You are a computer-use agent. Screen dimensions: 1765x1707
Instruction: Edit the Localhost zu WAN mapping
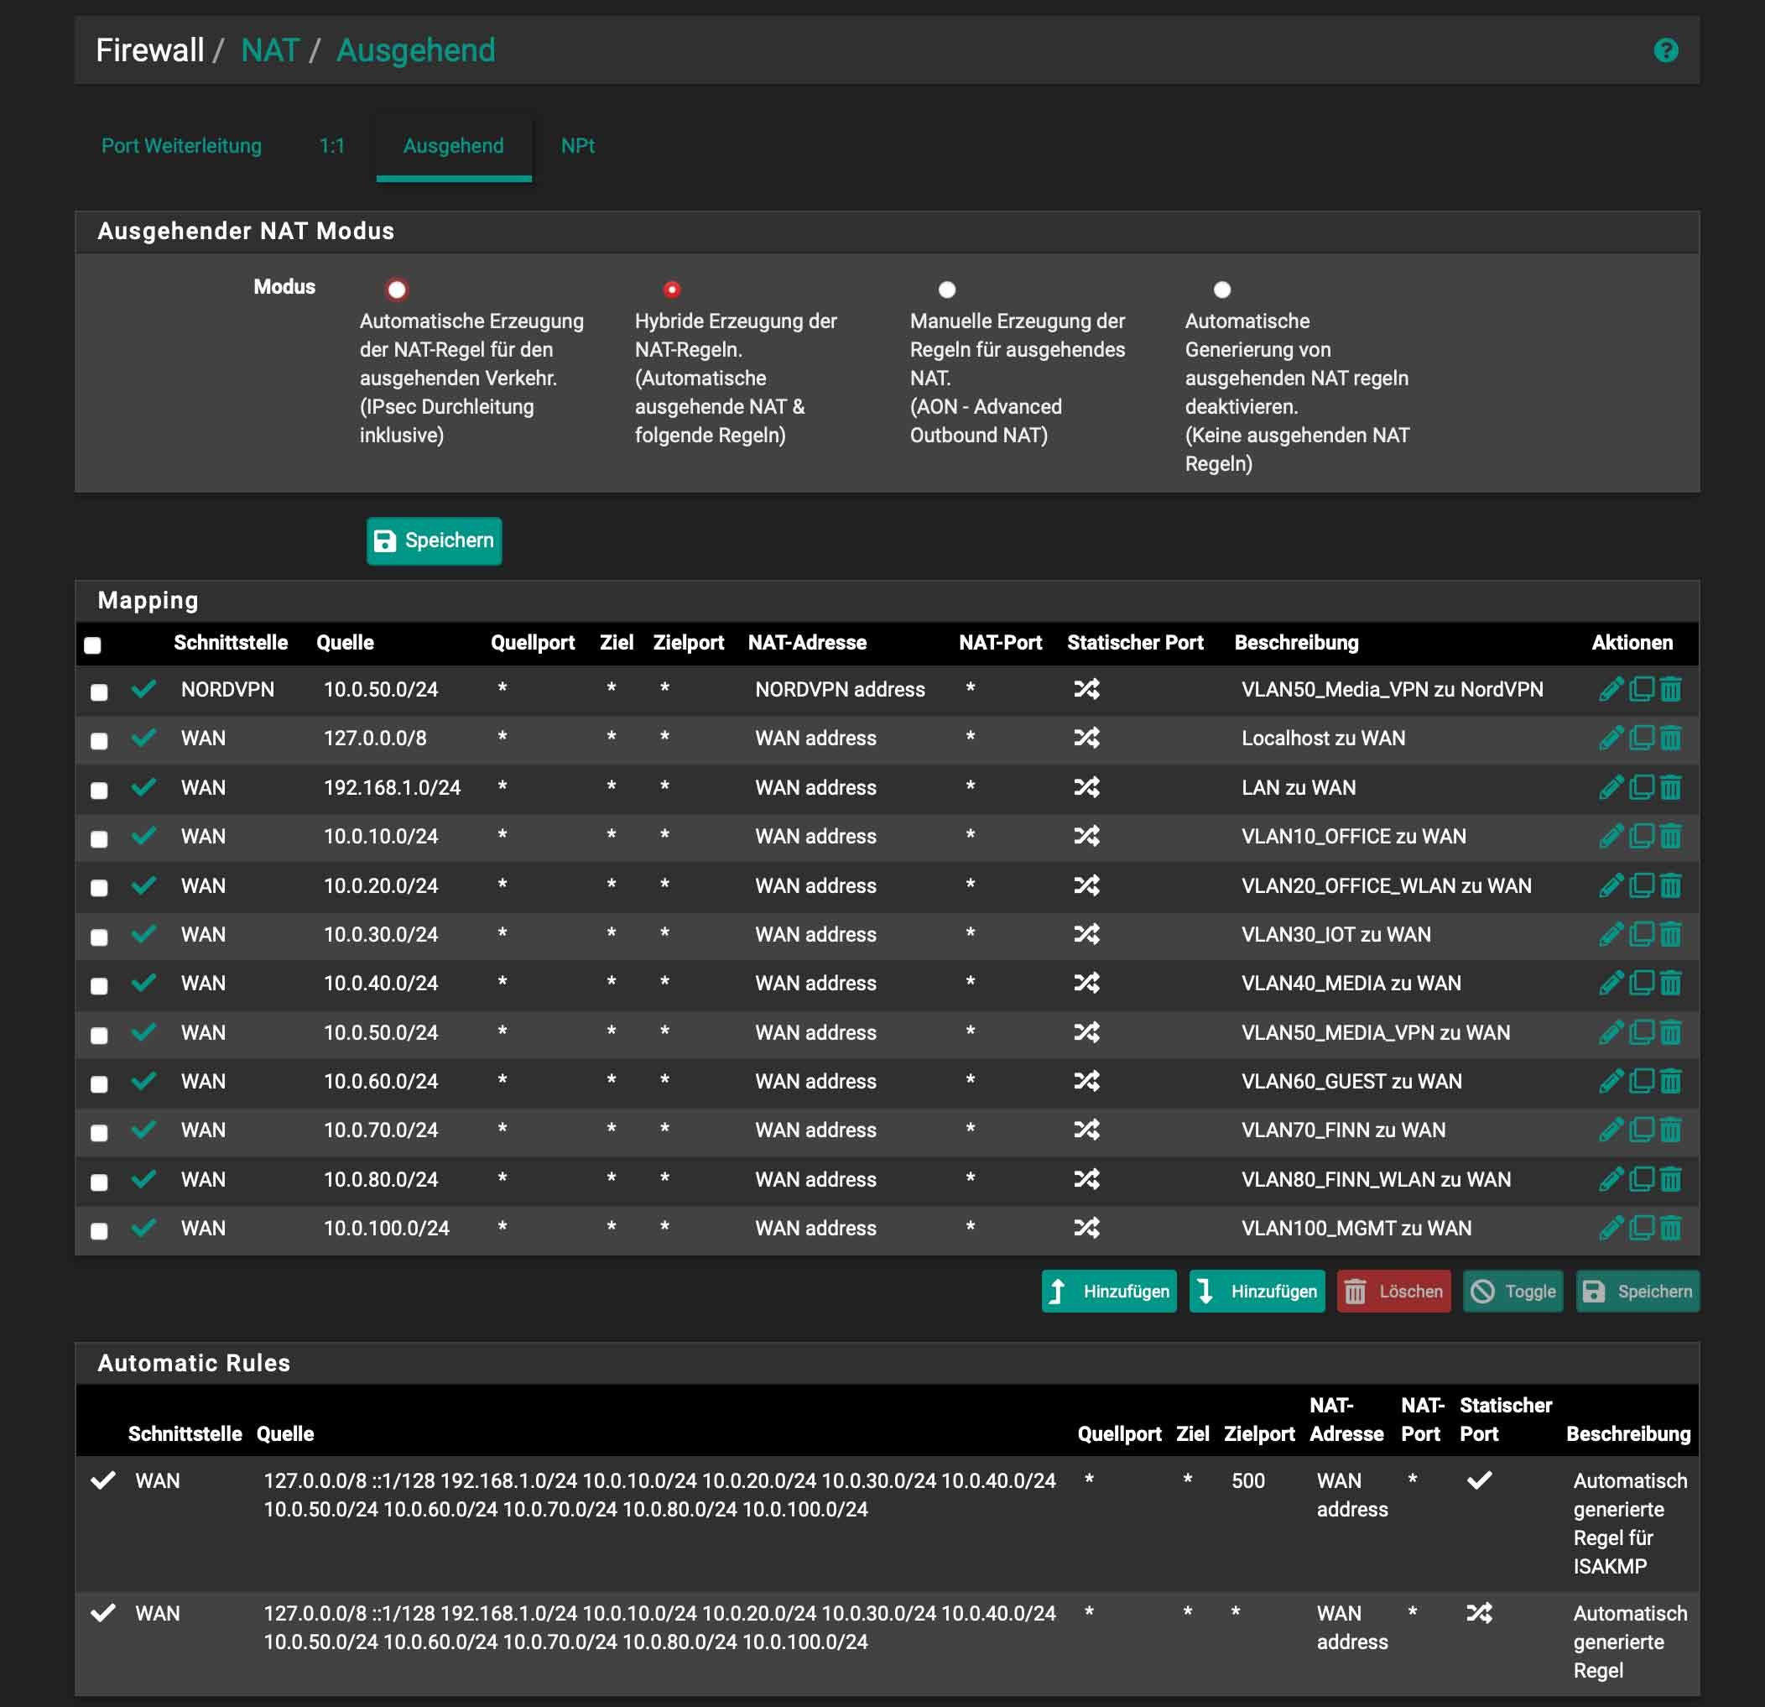pos(1611,738)
